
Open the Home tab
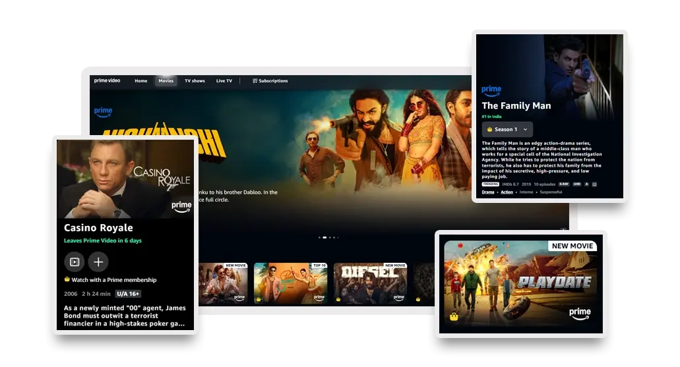(x=140, y=81)
